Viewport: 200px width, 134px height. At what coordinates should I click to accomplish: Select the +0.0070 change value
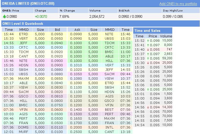pyautogui.click(x=41, y=16)
